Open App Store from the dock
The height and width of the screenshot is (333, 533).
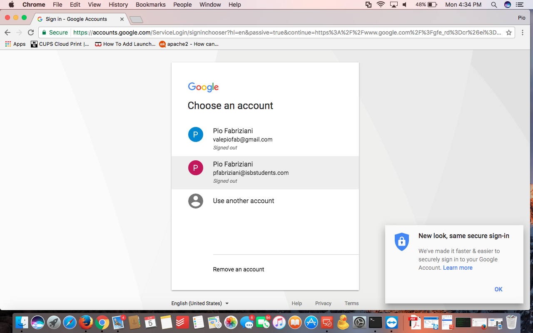[311, 323]
